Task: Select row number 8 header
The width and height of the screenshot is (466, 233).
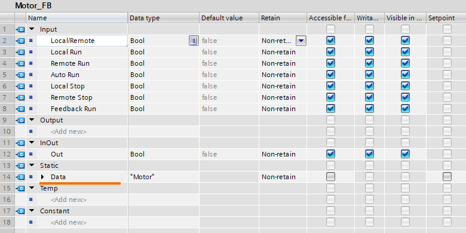Action: pyautogui.click(x=7, y=109)
